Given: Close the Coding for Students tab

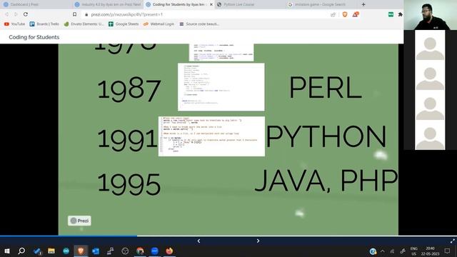Looking at the screenshot, I should pos(211,4).
